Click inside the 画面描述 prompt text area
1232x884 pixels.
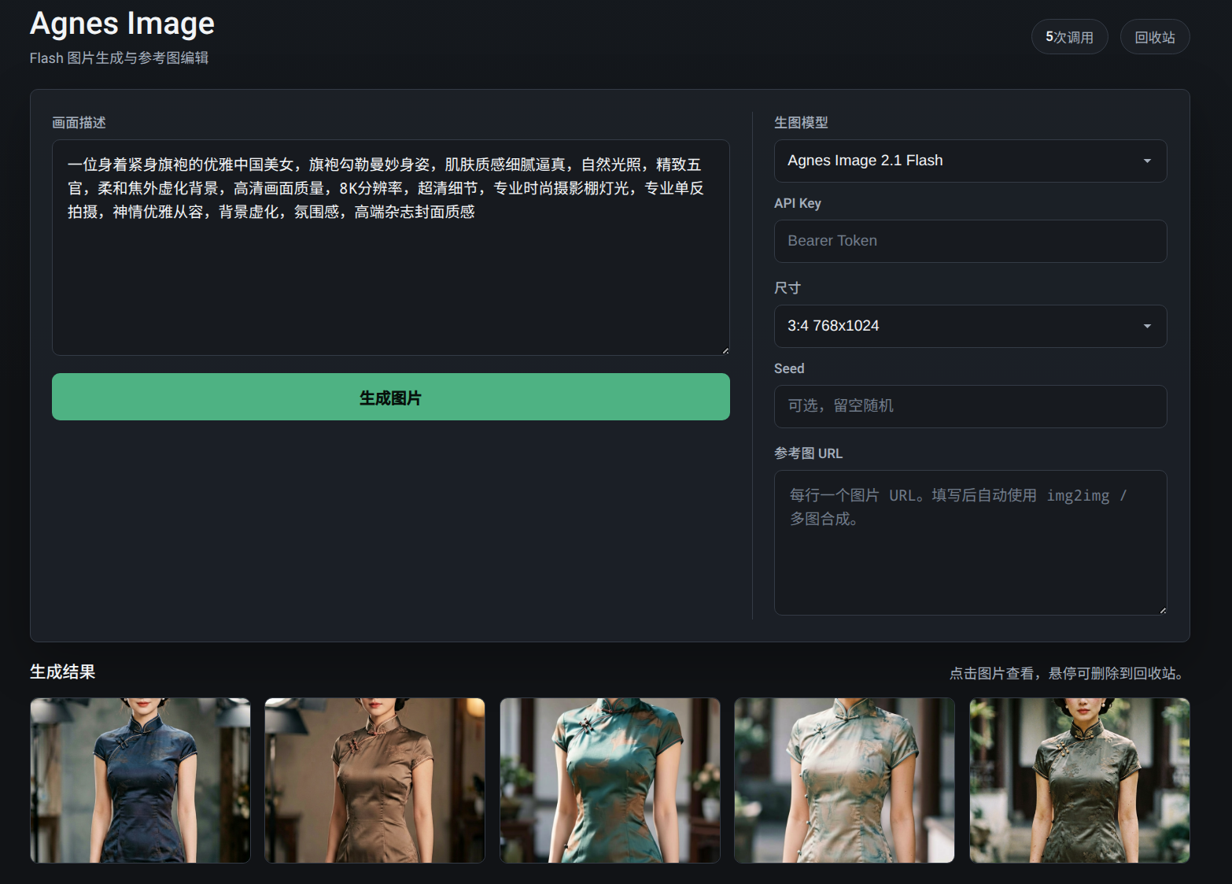point(391,247)
